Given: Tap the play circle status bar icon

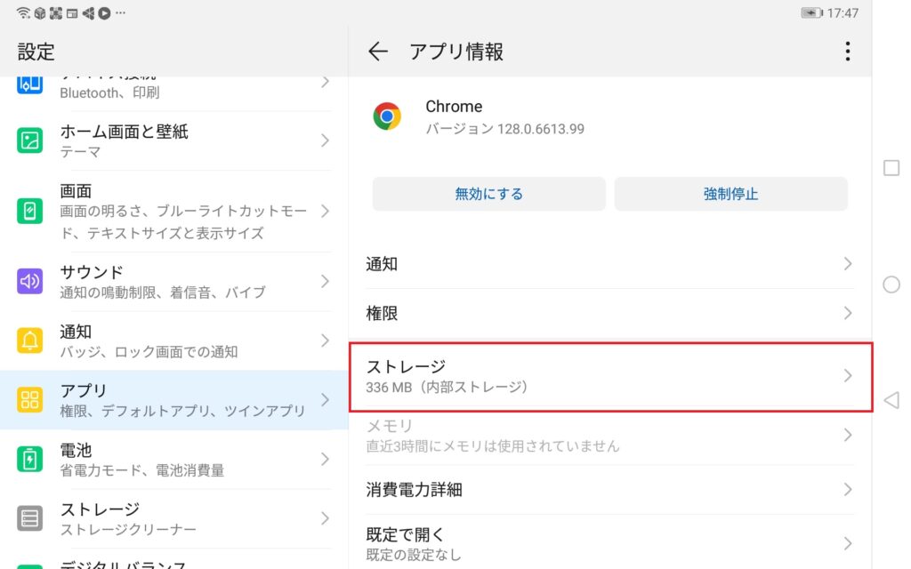Looking at the screenshot, I should tap(105, 12).
